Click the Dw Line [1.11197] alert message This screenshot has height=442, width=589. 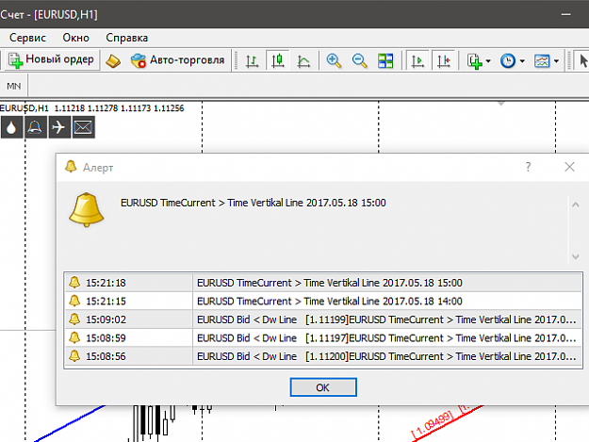[386, 338]
